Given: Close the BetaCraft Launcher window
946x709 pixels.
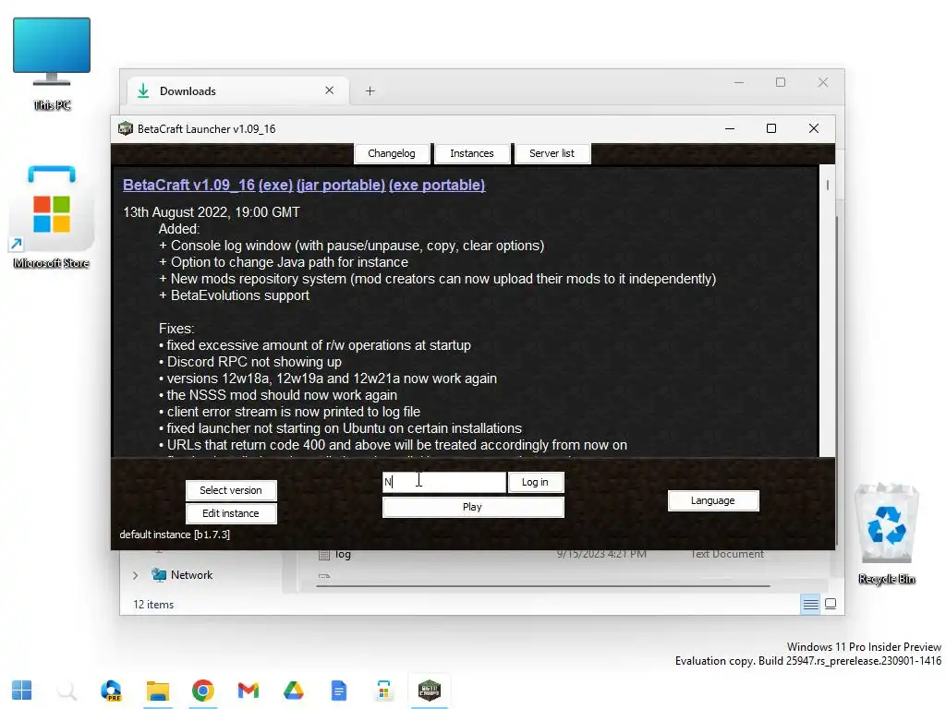Looking at the screenshot, I should [813, 128].
